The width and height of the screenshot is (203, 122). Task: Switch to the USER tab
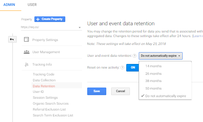point(32,5)
